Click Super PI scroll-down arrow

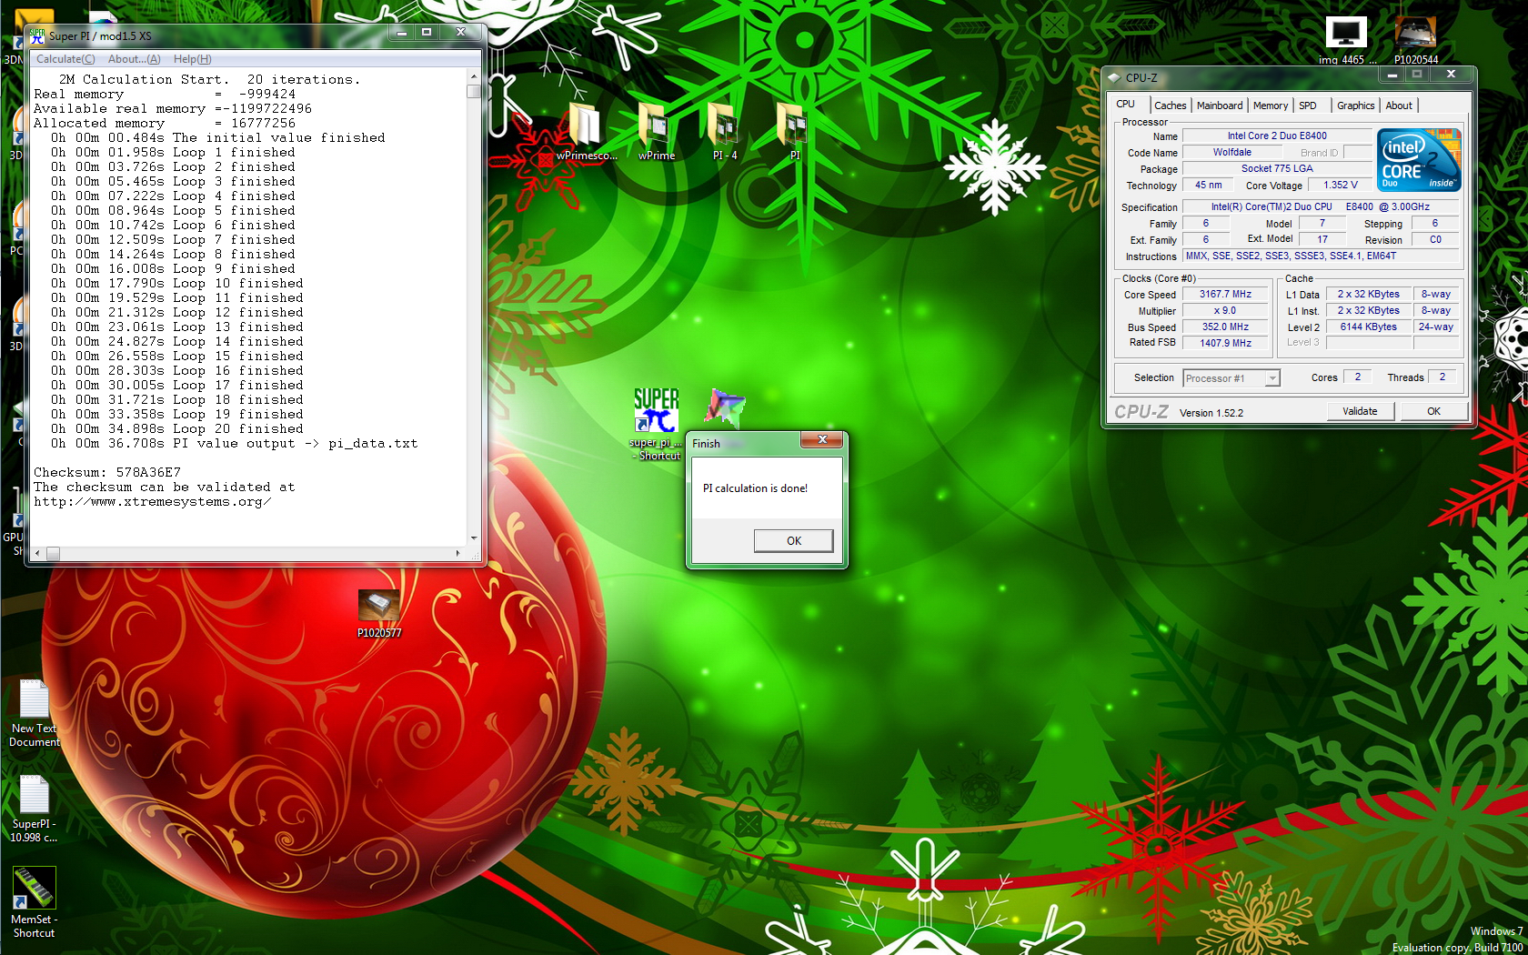coord(473,538)
